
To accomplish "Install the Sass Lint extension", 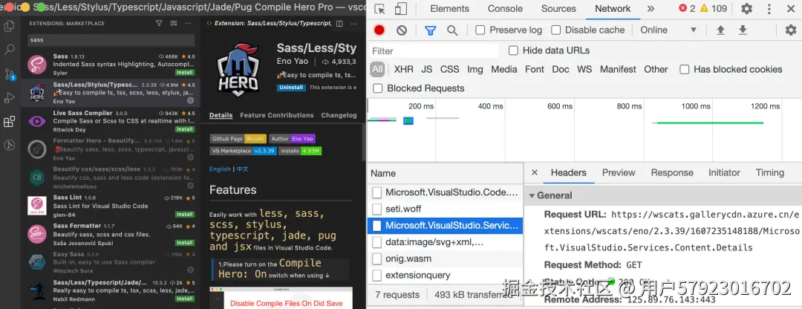I will tap(184, 215).
